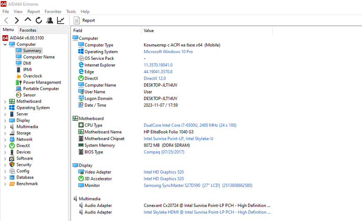Open the Tools menu
The height and width of the screenshot is (221, 362).
[x=71, y=12]
